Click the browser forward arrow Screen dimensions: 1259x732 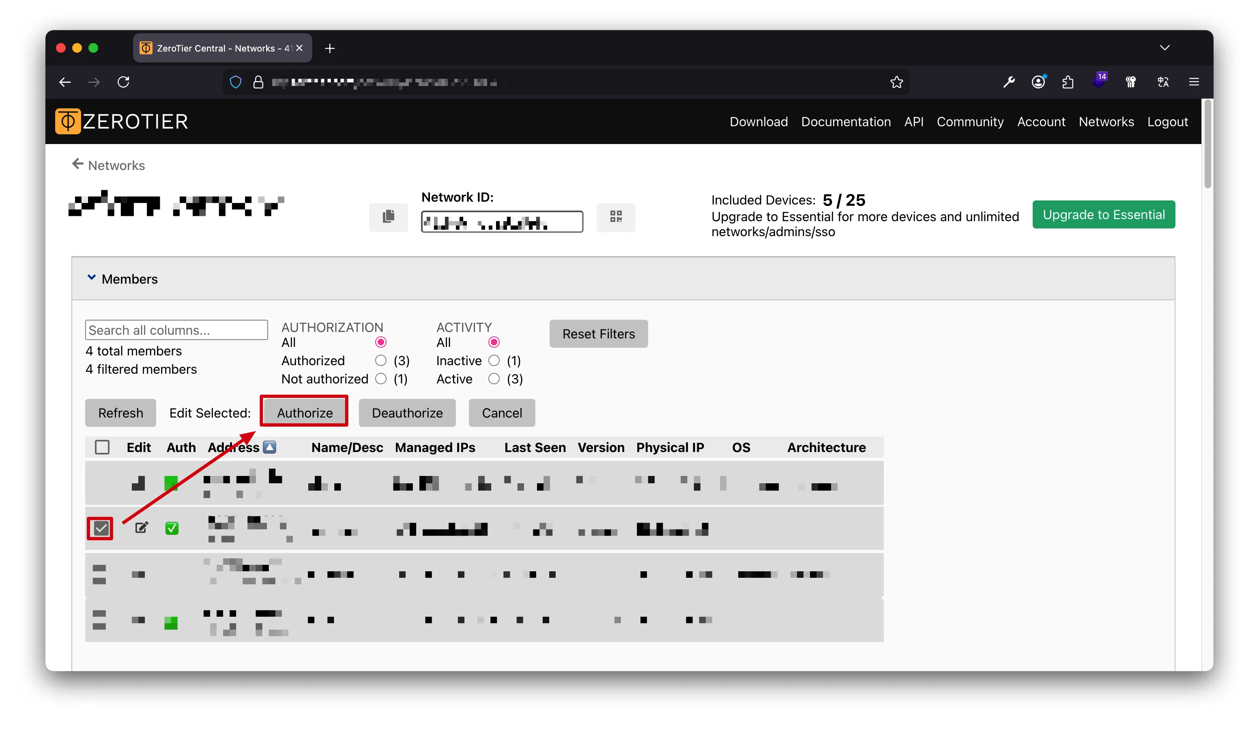coord(94,82)
